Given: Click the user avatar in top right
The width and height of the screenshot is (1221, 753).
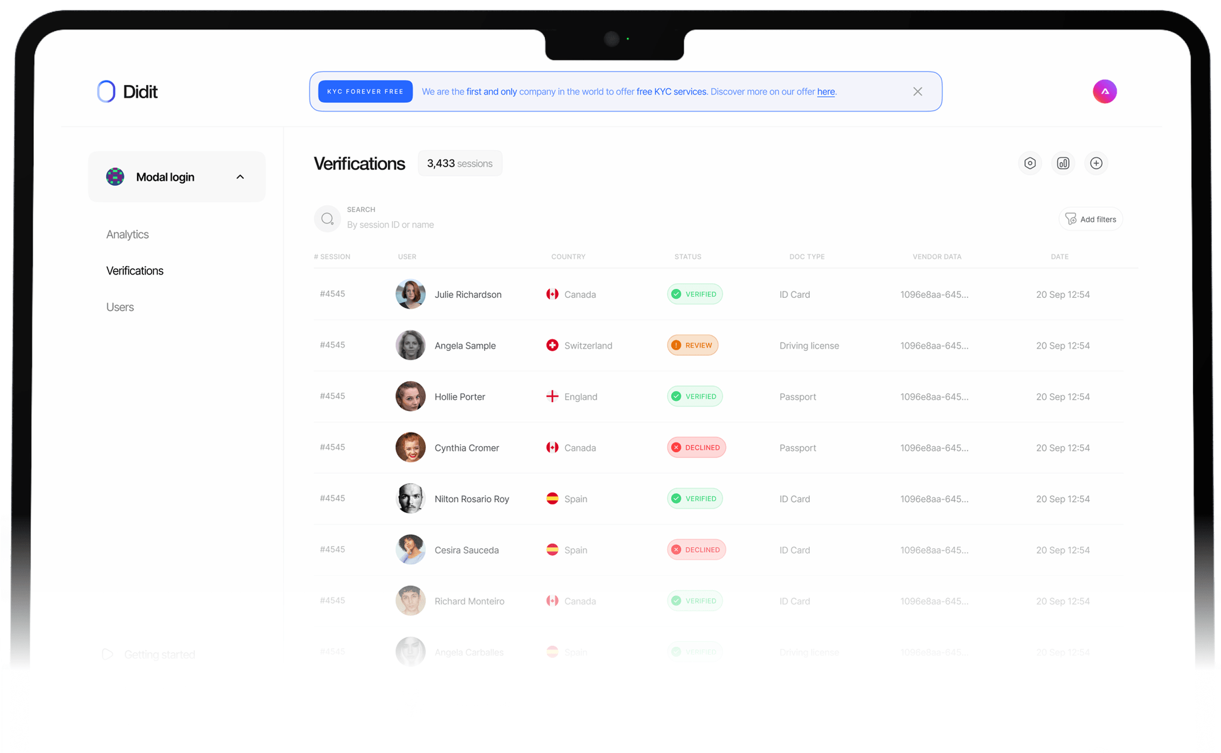Looking at the screenshot, I should [1104, 92].
